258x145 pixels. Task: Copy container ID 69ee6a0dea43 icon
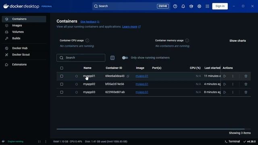[128, 76]
